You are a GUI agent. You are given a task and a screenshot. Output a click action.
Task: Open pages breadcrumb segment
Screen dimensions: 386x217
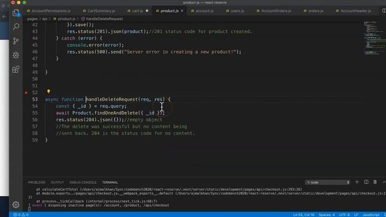32,19
